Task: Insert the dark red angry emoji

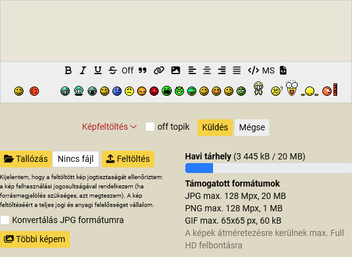Action: pyautogui.click(x=154, y=91)
